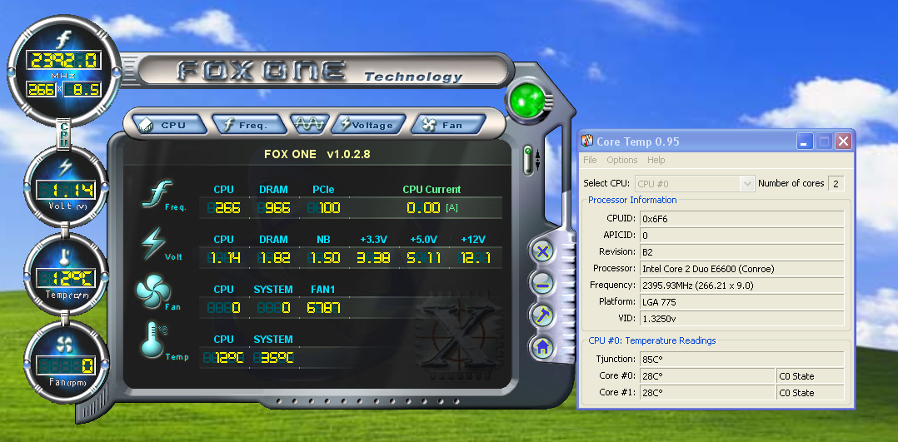Open Help menu in Core Temp
This screenshot has height=442, width=898.
[x=656, y=160]
